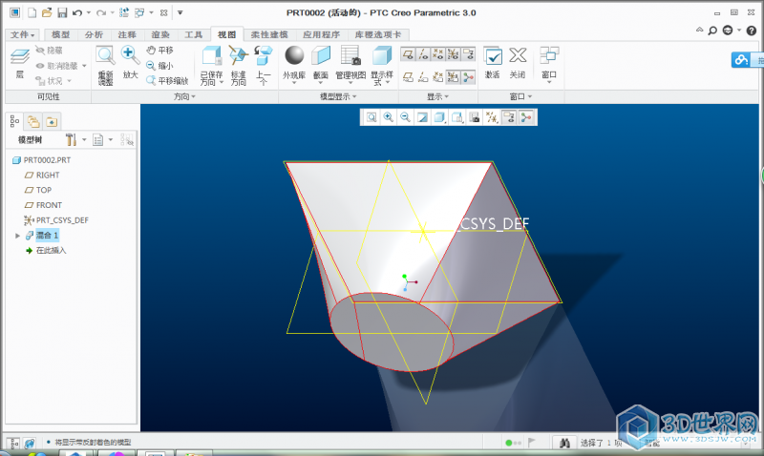The height and width of the screenshot is (456, 764).
Task: Open the Layers (层) tool
Action: pos(19,63)
